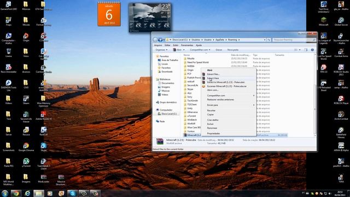Open the Arquivo menu in Explorer

158,45
